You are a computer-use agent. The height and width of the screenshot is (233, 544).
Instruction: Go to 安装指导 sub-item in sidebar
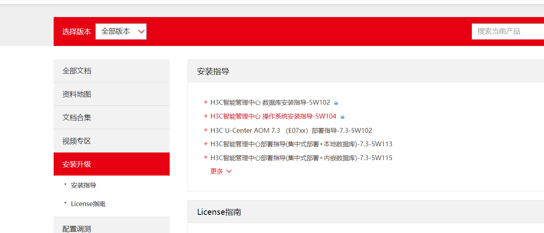[83, 185]
